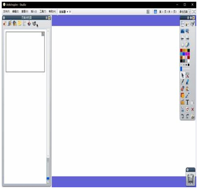Click the red X delete icon
This screenshot has width=198, height=189.
click(192, 109)
